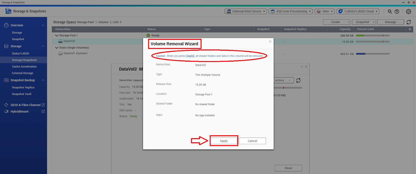Go to Snapshot Replica in sidebar

23,87
